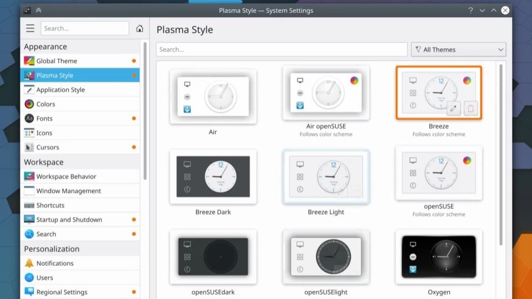The height and width of the screenshot is (299, 532).
Task: Open Workspace Behavior icon
Action: tap(29, 176)
